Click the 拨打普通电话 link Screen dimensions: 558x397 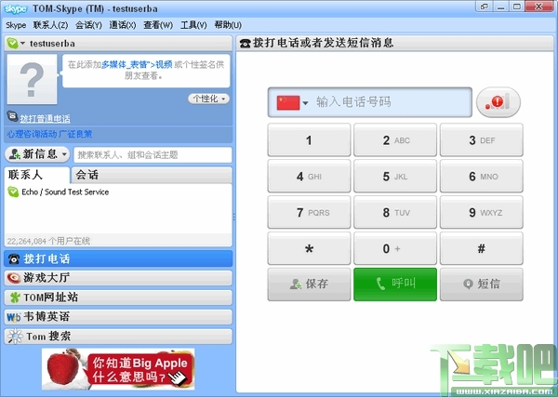click(x=45, y=118)
